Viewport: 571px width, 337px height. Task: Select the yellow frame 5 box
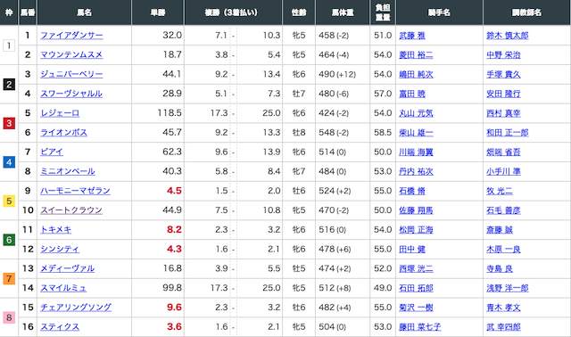(x=9, y=201)
